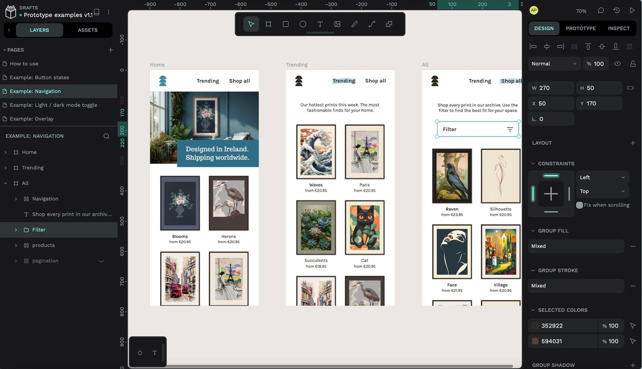Screen dimensions: 642x369
Task: Add a new page with plus button
Action: pos(110,50)
